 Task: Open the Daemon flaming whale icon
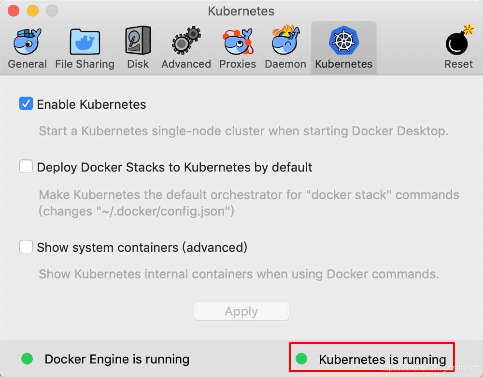(x=285, y=42)
